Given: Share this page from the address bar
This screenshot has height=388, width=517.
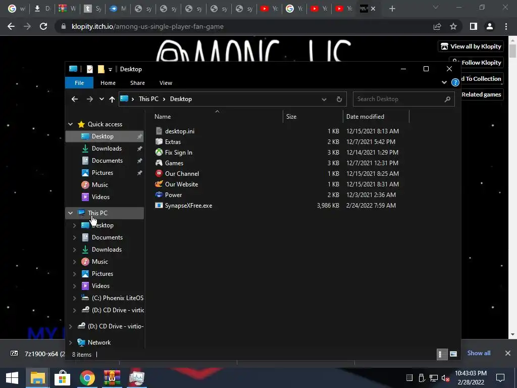Looking at the screenshot, I should [x=437, y=26].
